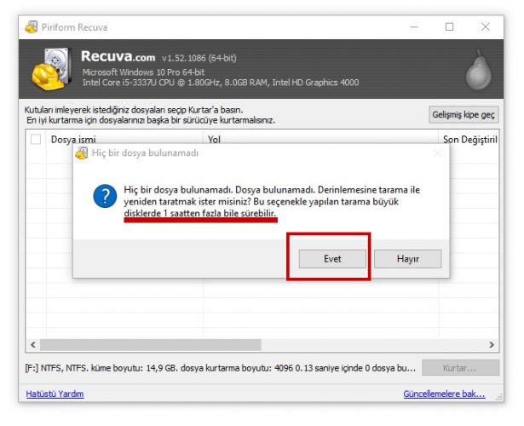Minimize the Piriform Recuva window
Image resolution: width=524 pixels, height=426 pixels.
(x=414, y=26)
